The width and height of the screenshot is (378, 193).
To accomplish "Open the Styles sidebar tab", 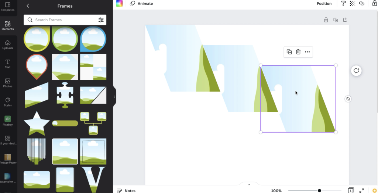I will 8,102.
